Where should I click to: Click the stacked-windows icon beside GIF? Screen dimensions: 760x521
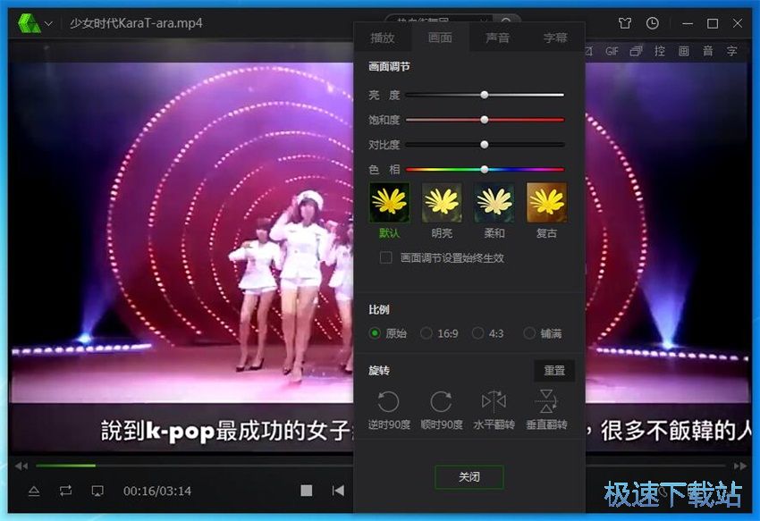[x=636, y=51]
